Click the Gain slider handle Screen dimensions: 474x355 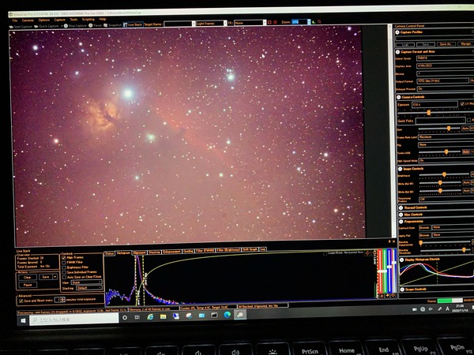click(449, 129)
